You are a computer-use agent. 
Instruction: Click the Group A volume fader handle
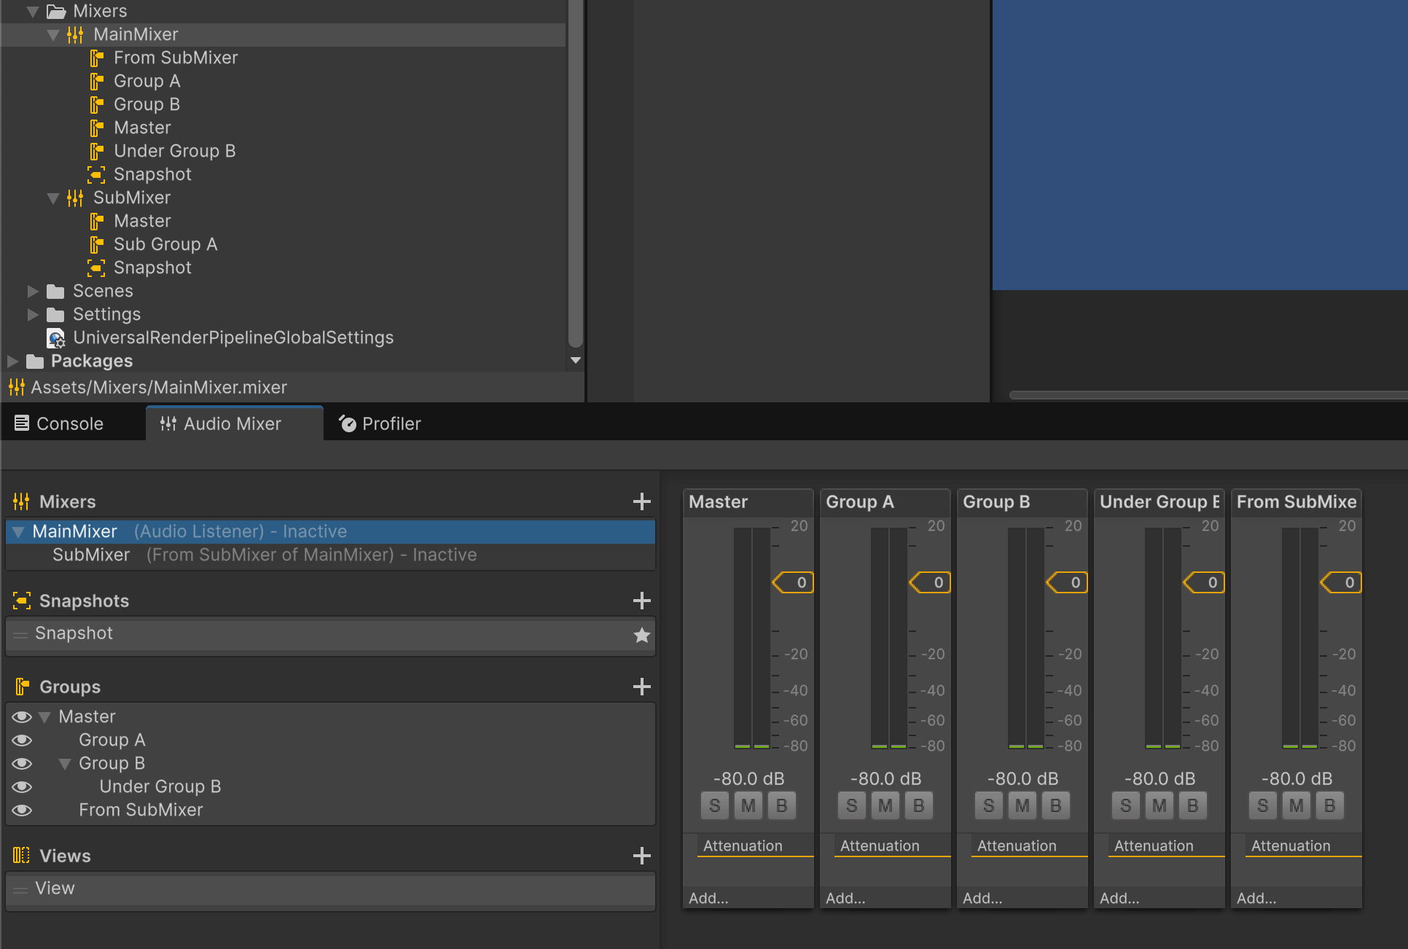click(x=931, y=582)
